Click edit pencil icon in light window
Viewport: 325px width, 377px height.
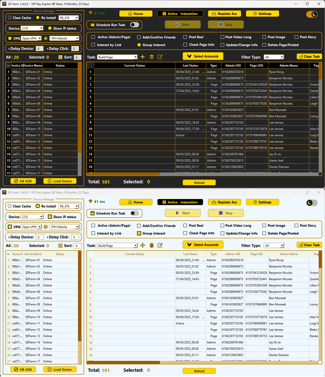point(160,245)
